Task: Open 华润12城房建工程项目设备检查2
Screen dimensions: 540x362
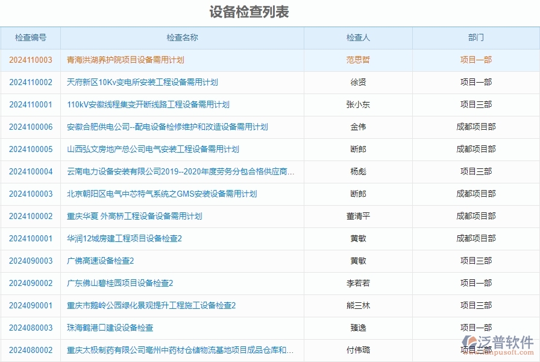Action: coord(130,239)
